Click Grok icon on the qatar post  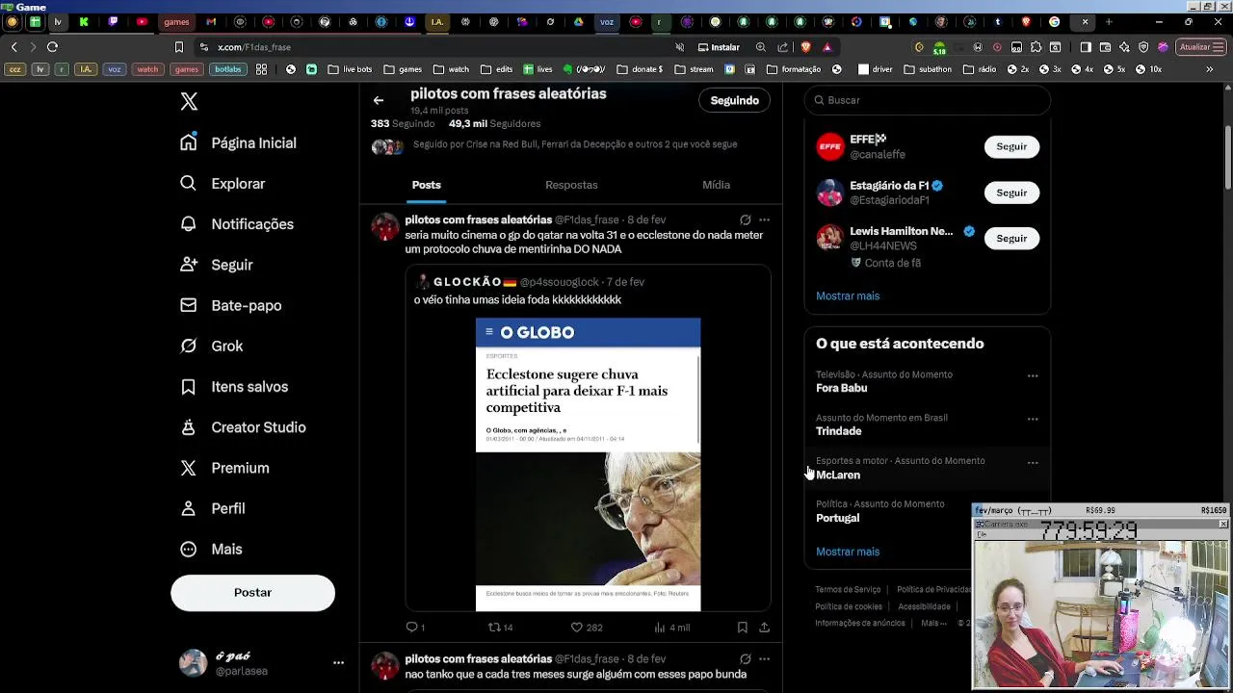[x=745, y=220]
